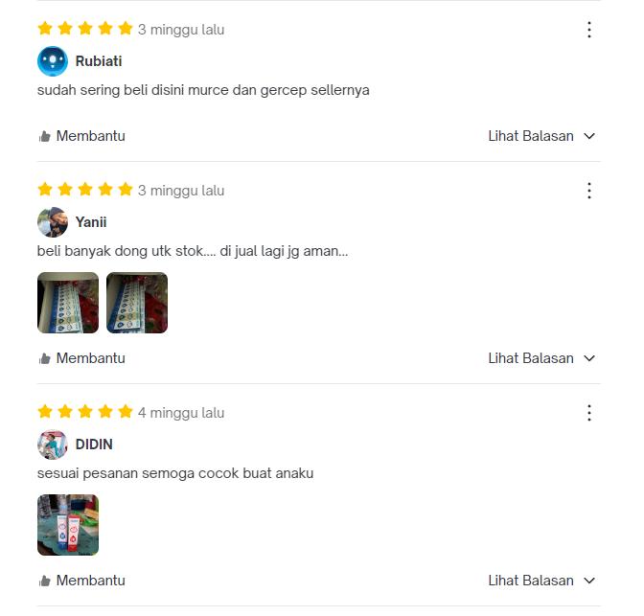Mark Rubiati's review as Membantu
Image resolution: width=644 pixels, height=616 pixels.
(x=81, y=136)
